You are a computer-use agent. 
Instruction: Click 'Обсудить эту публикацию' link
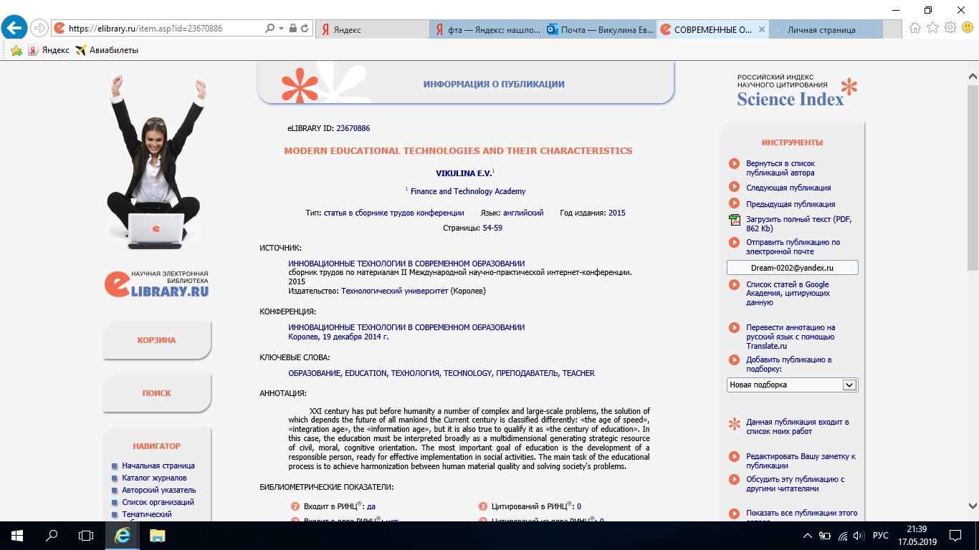[796, 484]
